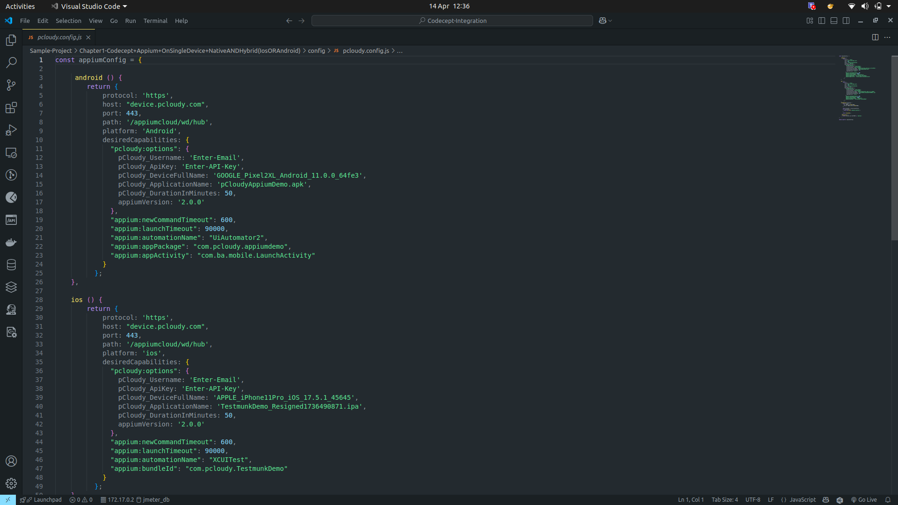Toggle the bottom Panel layout button
This screenshot has width=898, height=505.
[834, 21]
